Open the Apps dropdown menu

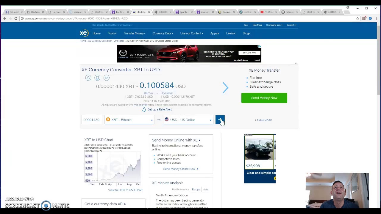tap(214, 33)
